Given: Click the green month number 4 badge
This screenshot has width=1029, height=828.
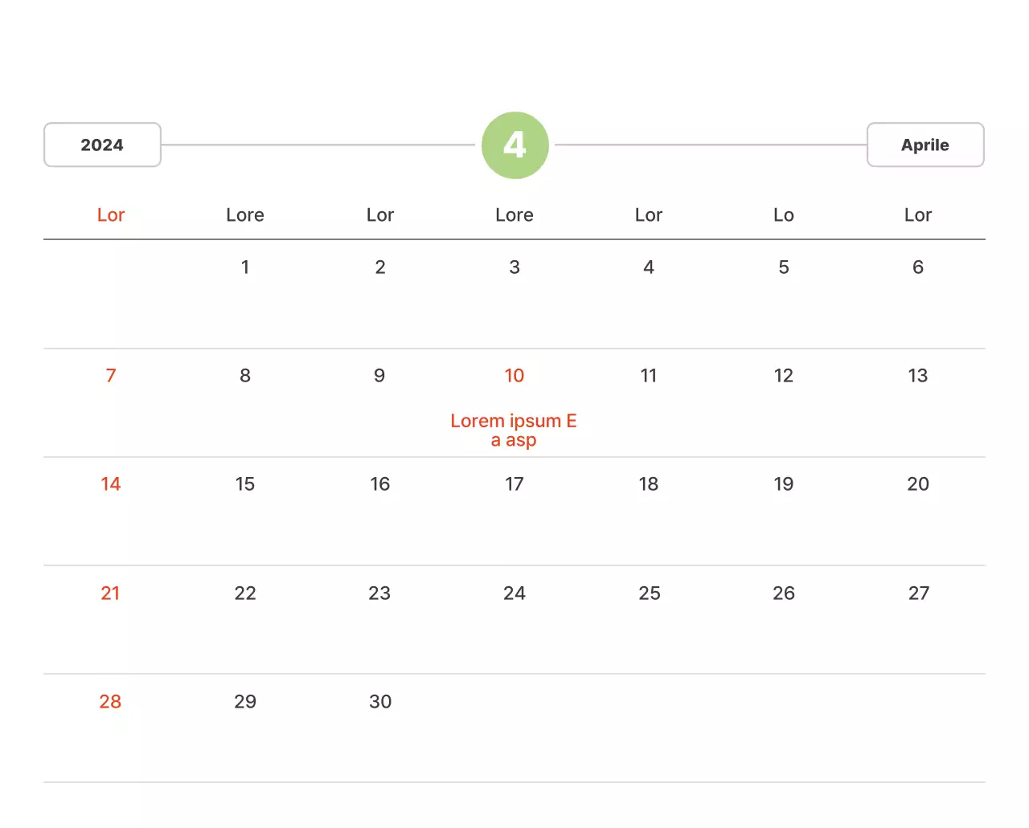Looking at the screenshot, I should (x=514, y=145).
